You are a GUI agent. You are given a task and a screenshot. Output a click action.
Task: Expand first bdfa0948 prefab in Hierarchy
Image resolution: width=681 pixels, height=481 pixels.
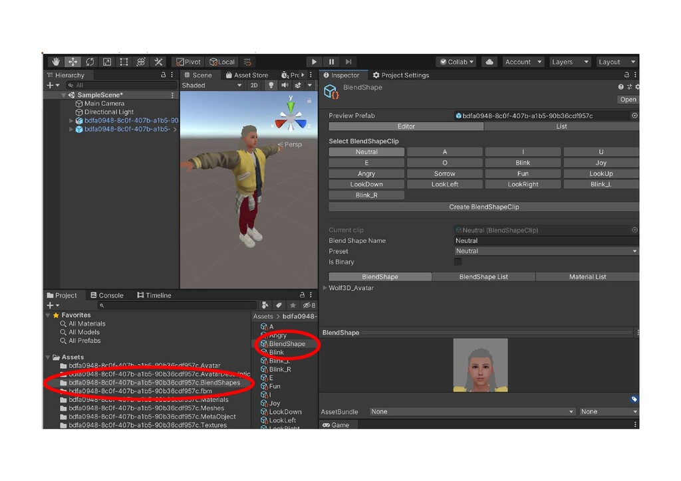[x=71, y=120]
